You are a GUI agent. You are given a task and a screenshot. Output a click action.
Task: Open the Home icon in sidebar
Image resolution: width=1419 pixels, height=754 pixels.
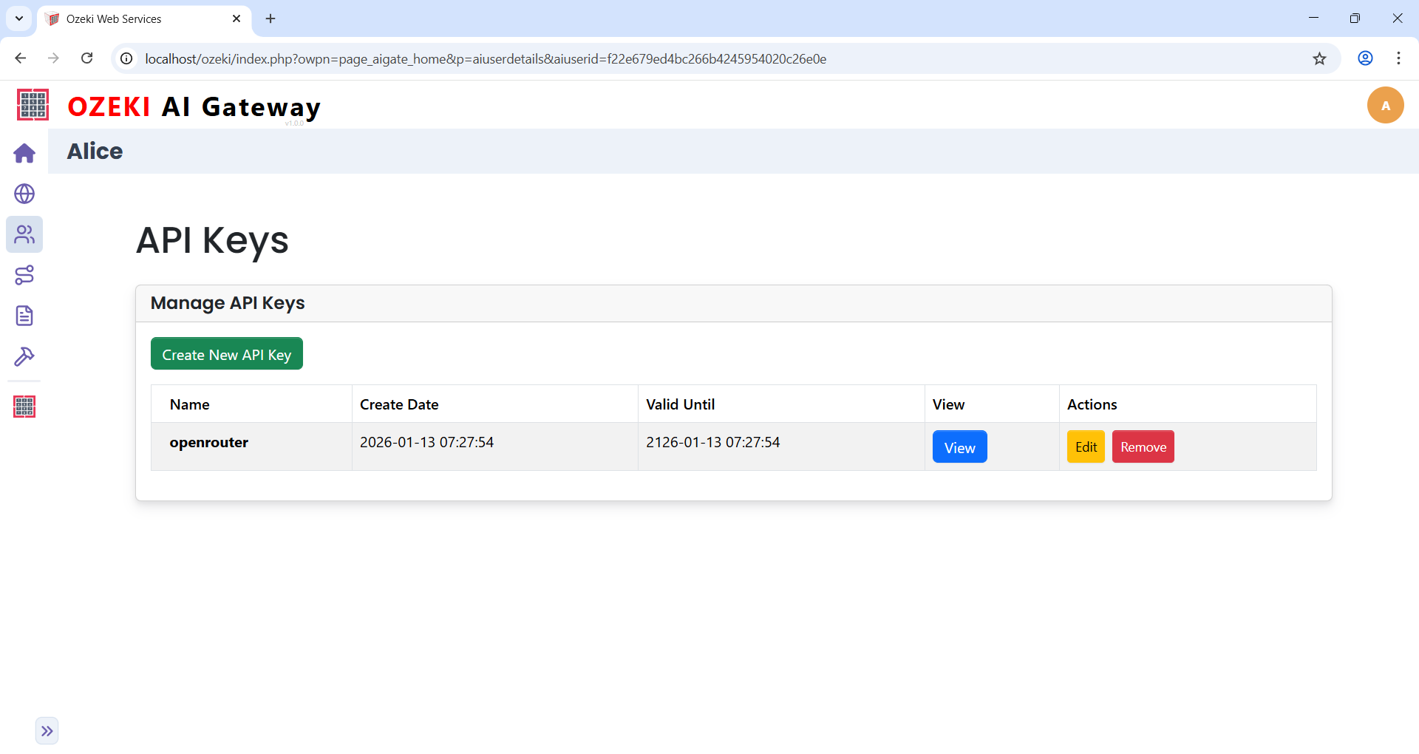pos(24,153)
